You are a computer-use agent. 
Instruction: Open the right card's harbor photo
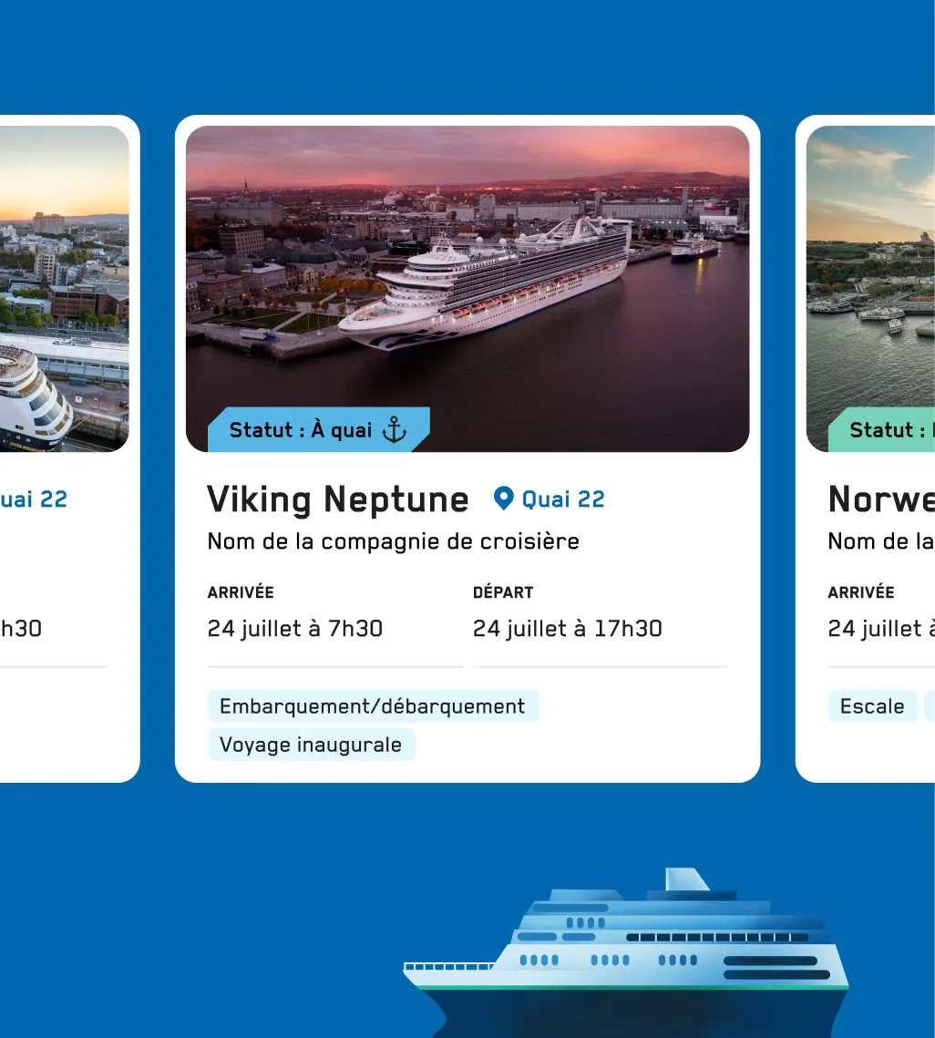871,289
